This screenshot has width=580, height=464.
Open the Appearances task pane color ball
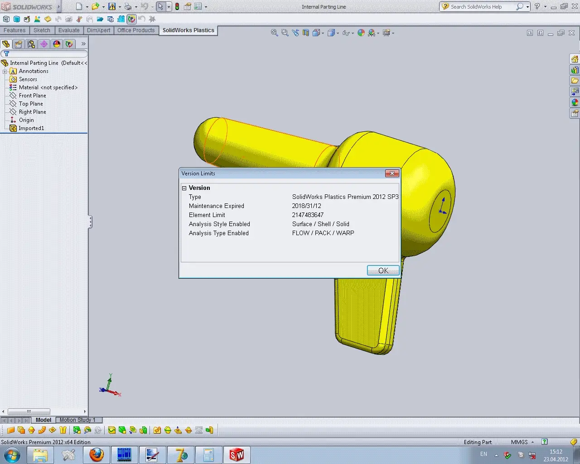[575, 103]
